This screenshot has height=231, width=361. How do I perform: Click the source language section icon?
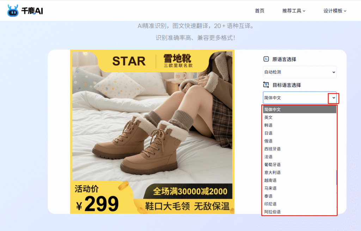tap(266, 59)
